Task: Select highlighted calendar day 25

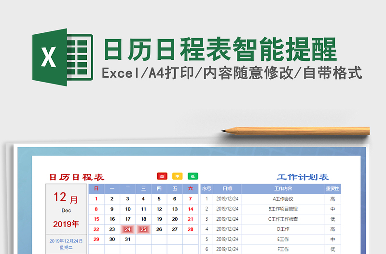Action: [143, 229]
